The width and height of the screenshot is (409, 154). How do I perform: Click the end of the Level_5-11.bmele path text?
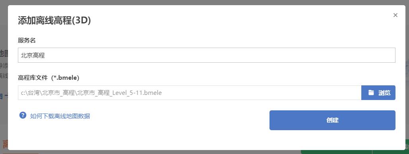(161, 92)
